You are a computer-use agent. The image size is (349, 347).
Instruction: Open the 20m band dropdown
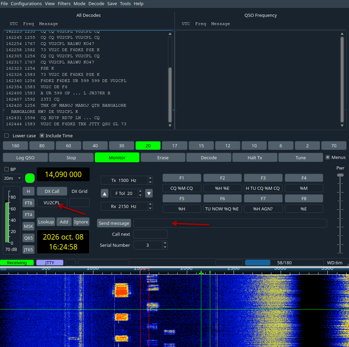point(13,178)
